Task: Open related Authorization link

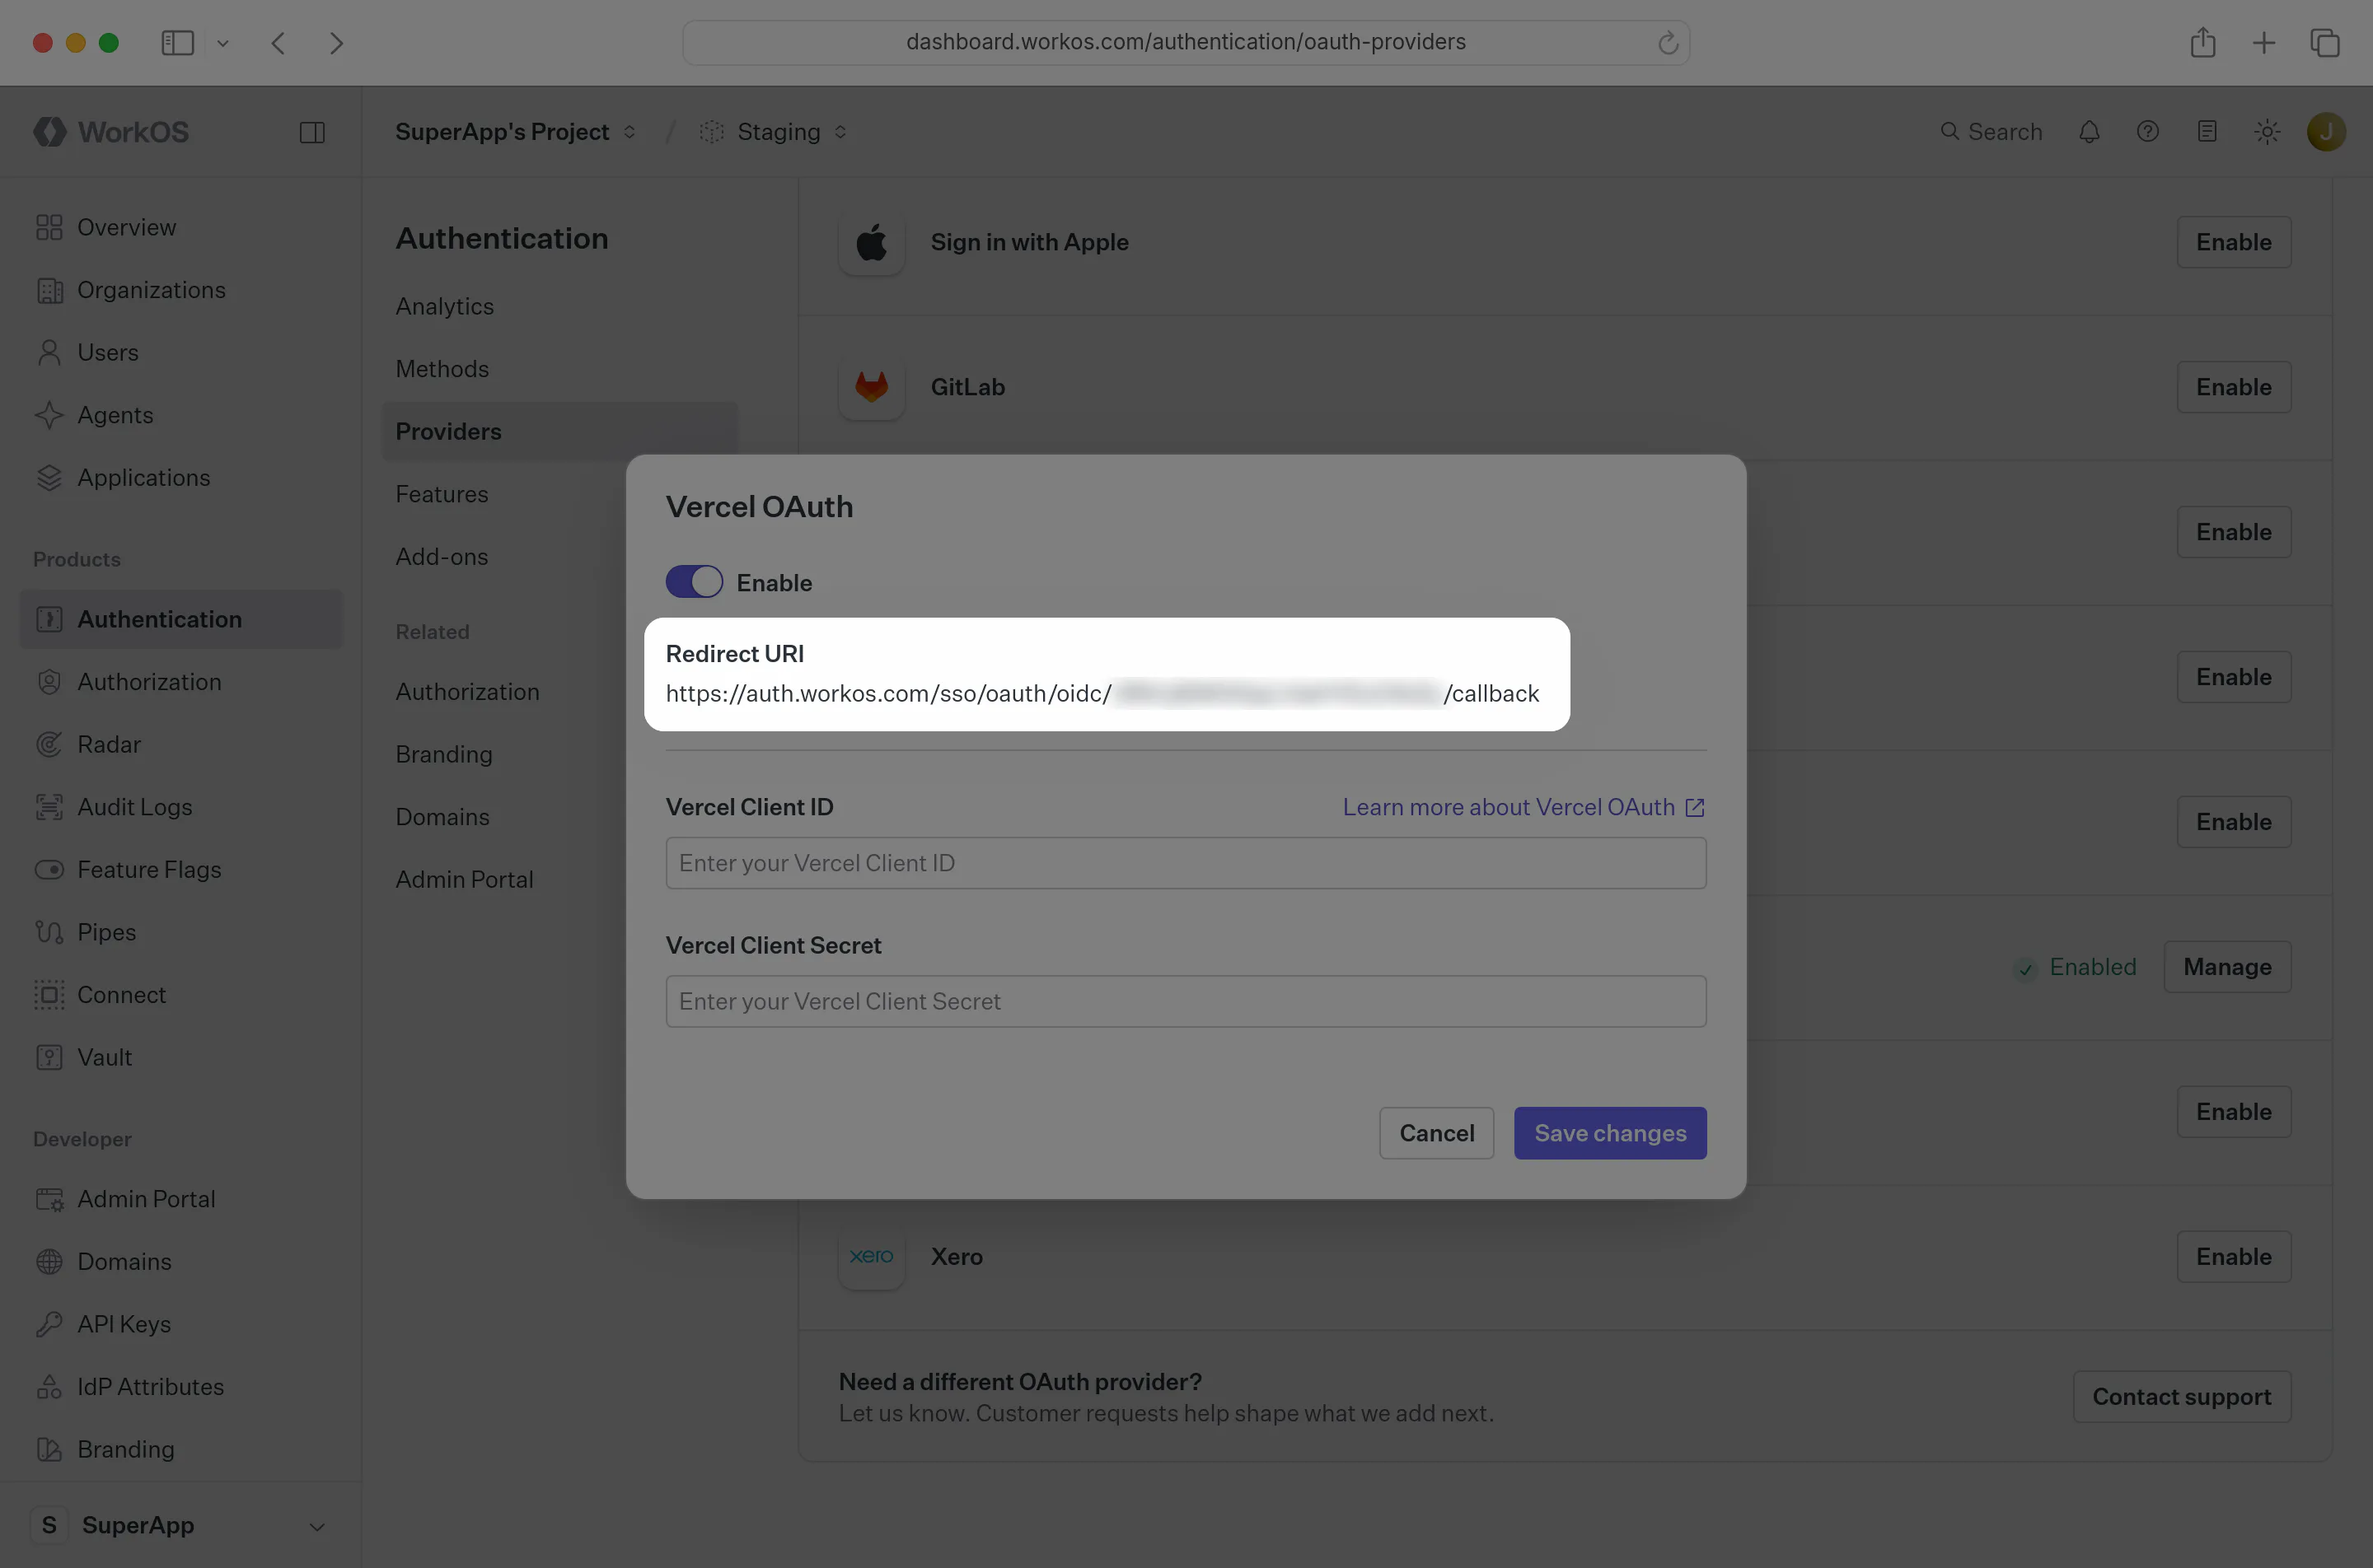Action: tap(467, 692)
